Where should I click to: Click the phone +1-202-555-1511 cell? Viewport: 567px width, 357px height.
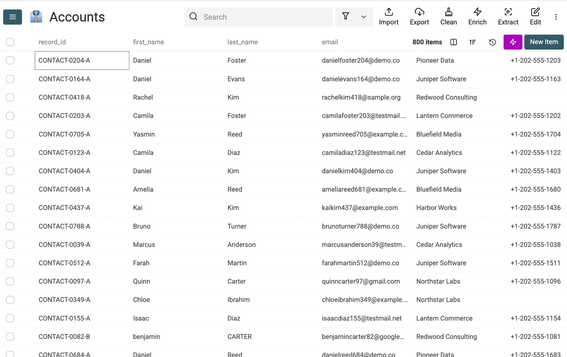click(535, 263)
